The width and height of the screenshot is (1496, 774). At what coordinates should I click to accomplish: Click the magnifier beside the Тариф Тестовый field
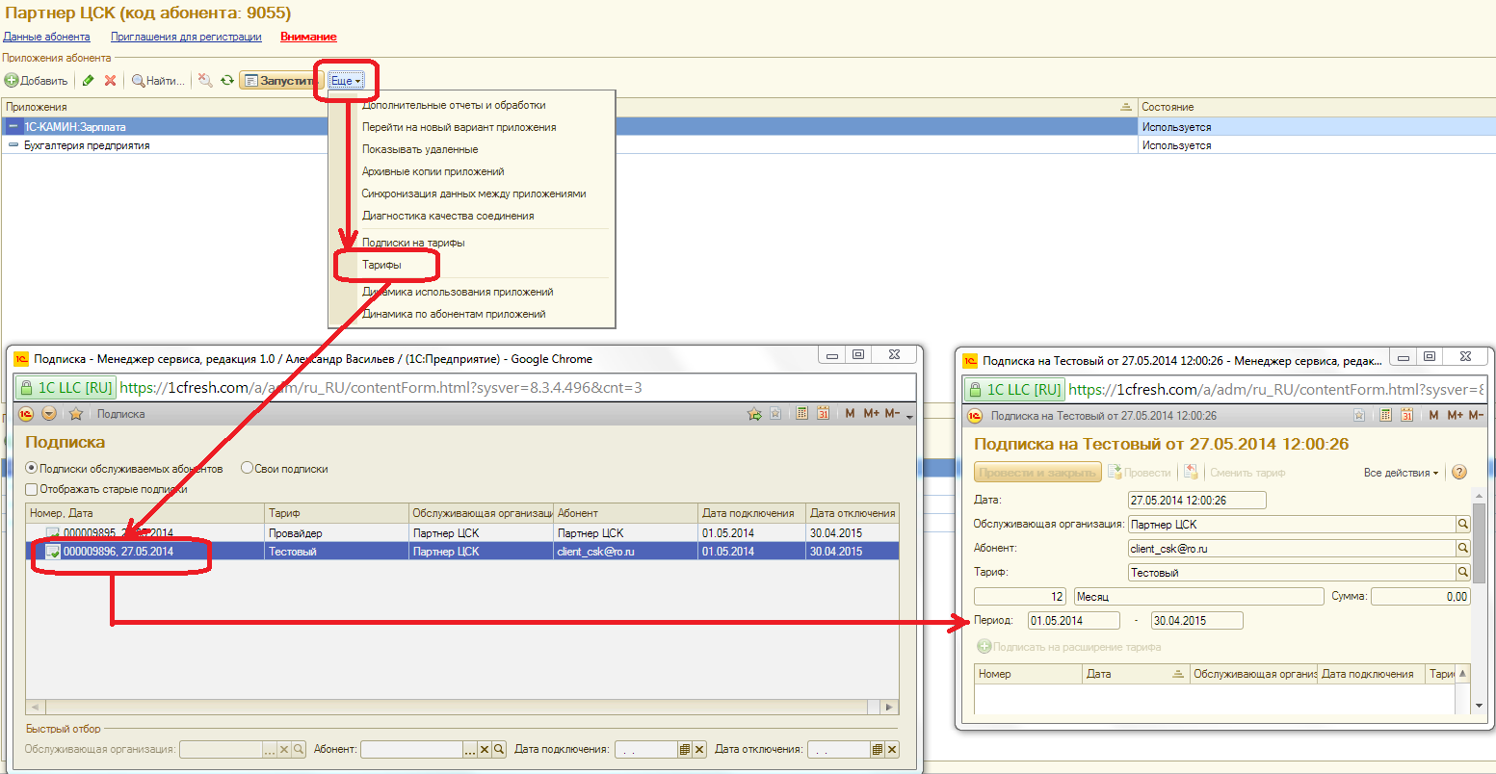coord(1463,573)
